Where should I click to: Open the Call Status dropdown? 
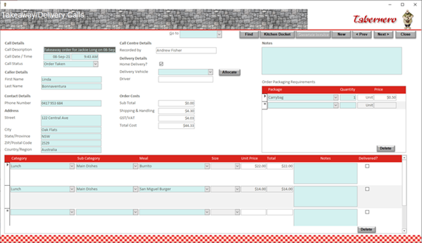tap(95, 64)
